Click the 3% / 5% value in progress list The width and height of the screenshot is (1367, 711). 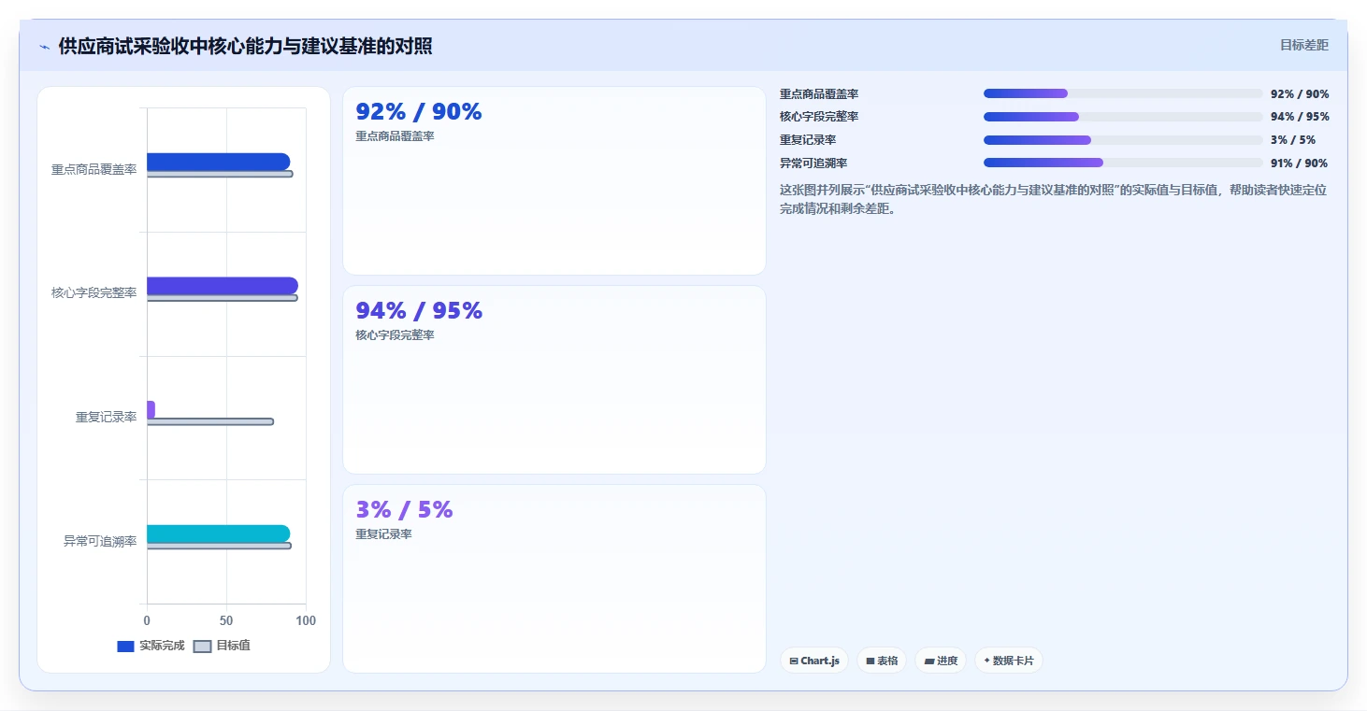click(1293, 140)
